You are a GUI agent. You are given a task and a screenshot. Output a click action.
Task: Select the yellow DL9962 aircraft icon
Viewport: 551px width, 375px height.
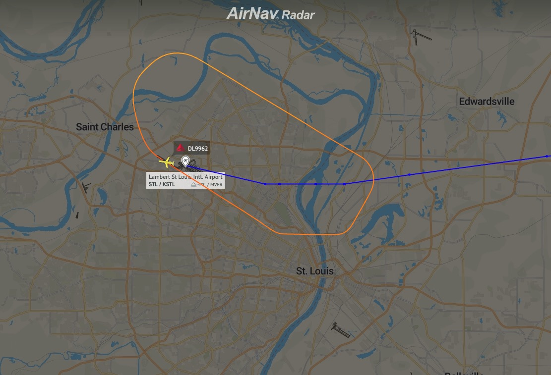pos(166,162)
